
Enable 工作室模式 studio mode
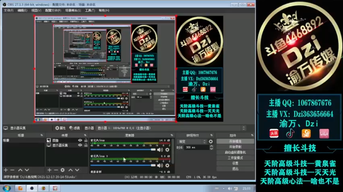coord(235,158)
